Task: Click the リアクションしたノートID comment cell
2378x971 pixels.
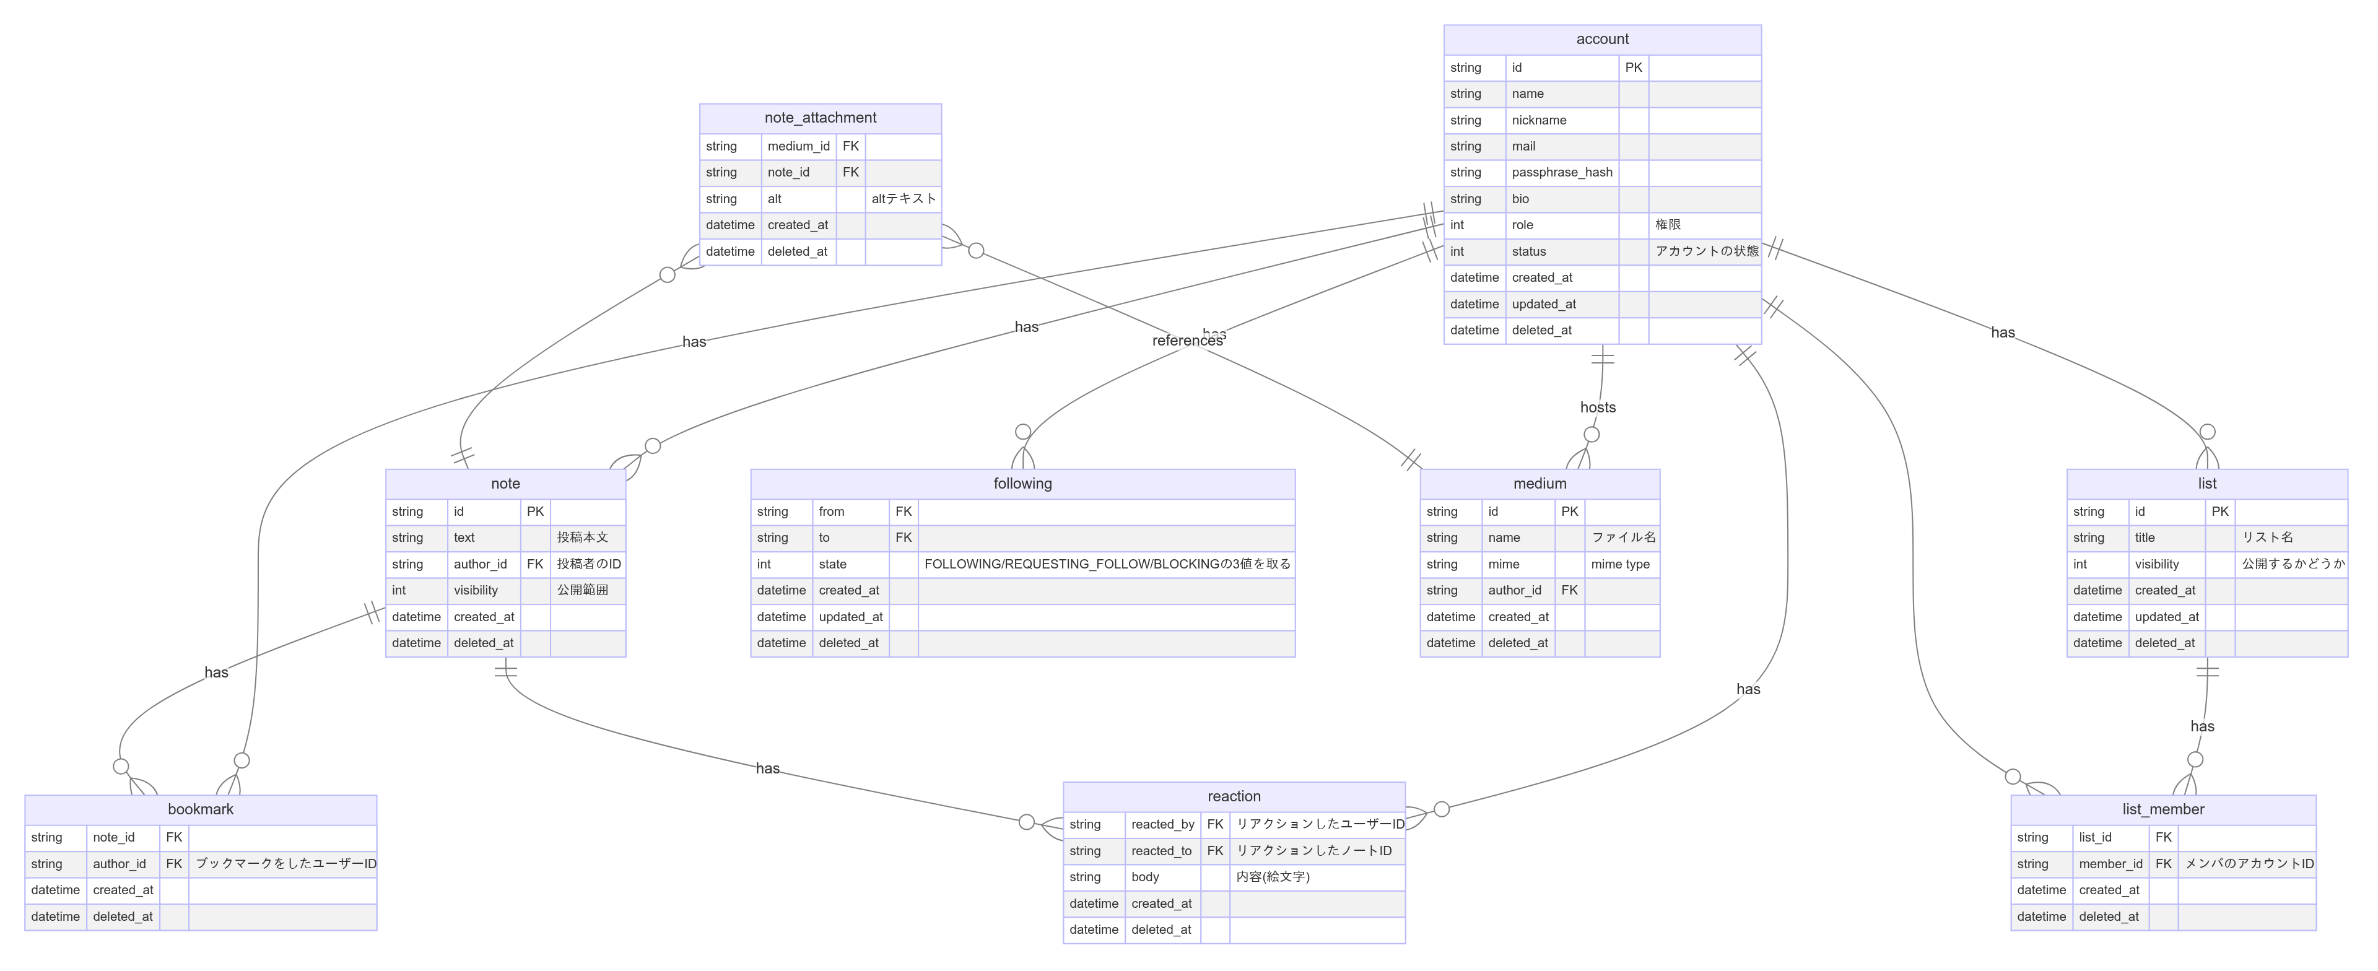Action: 1317,851
